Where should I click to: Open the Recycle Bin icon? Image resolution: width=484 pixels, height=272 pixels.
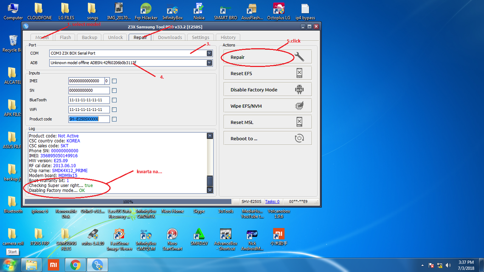(x=12, y=44)
